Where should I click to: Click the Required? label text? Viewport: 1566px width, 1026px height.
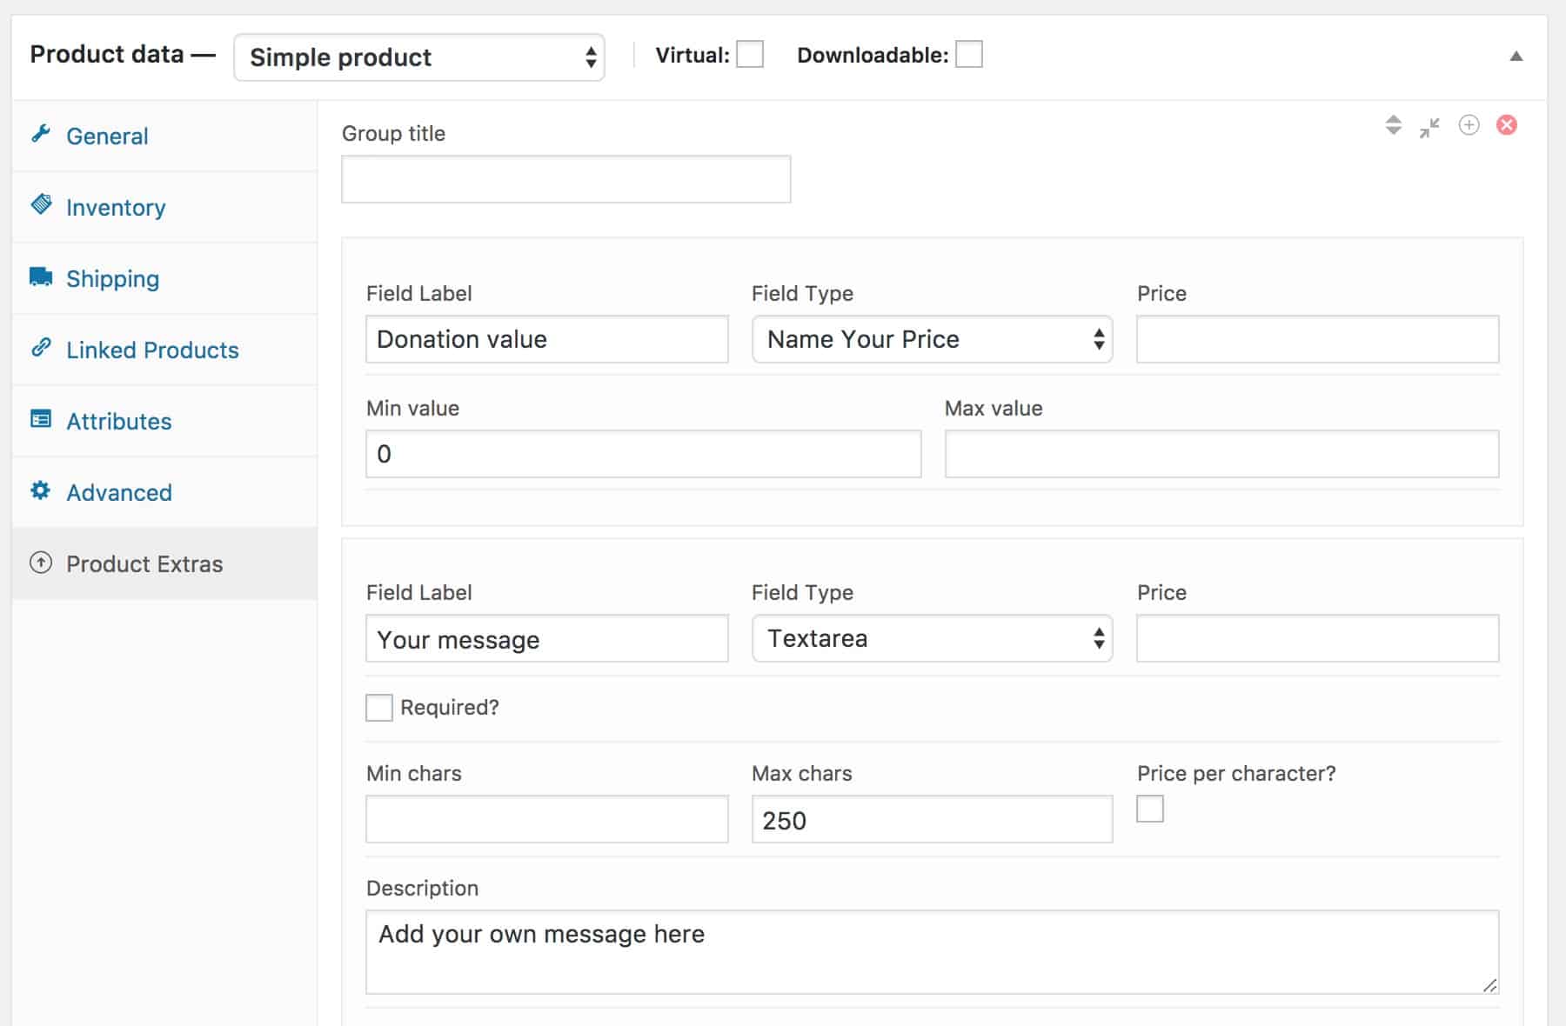pyautogui.click(x=450, y=707)
